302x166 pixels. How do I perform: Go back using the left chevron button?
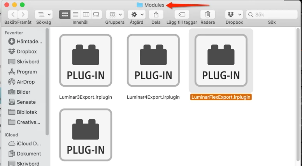click(x=13, y=14)
